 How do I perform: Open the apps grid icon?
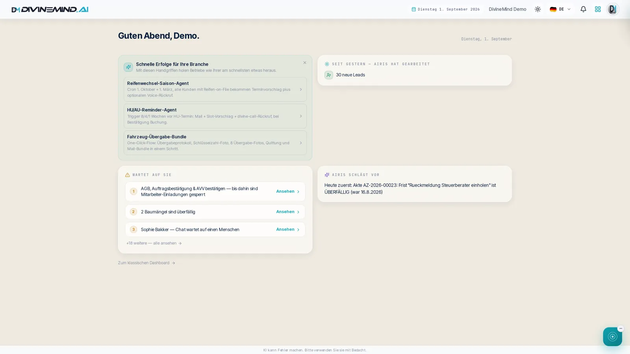(x=598, y=9)
